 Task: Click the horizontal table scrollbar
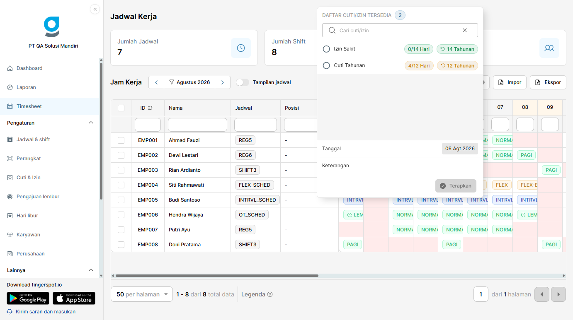[217, 276]
